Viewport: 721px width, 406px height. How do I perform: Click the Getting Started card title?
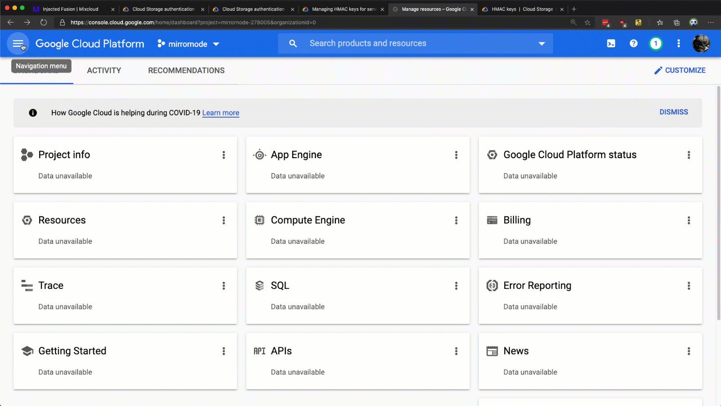pos(73,351)
